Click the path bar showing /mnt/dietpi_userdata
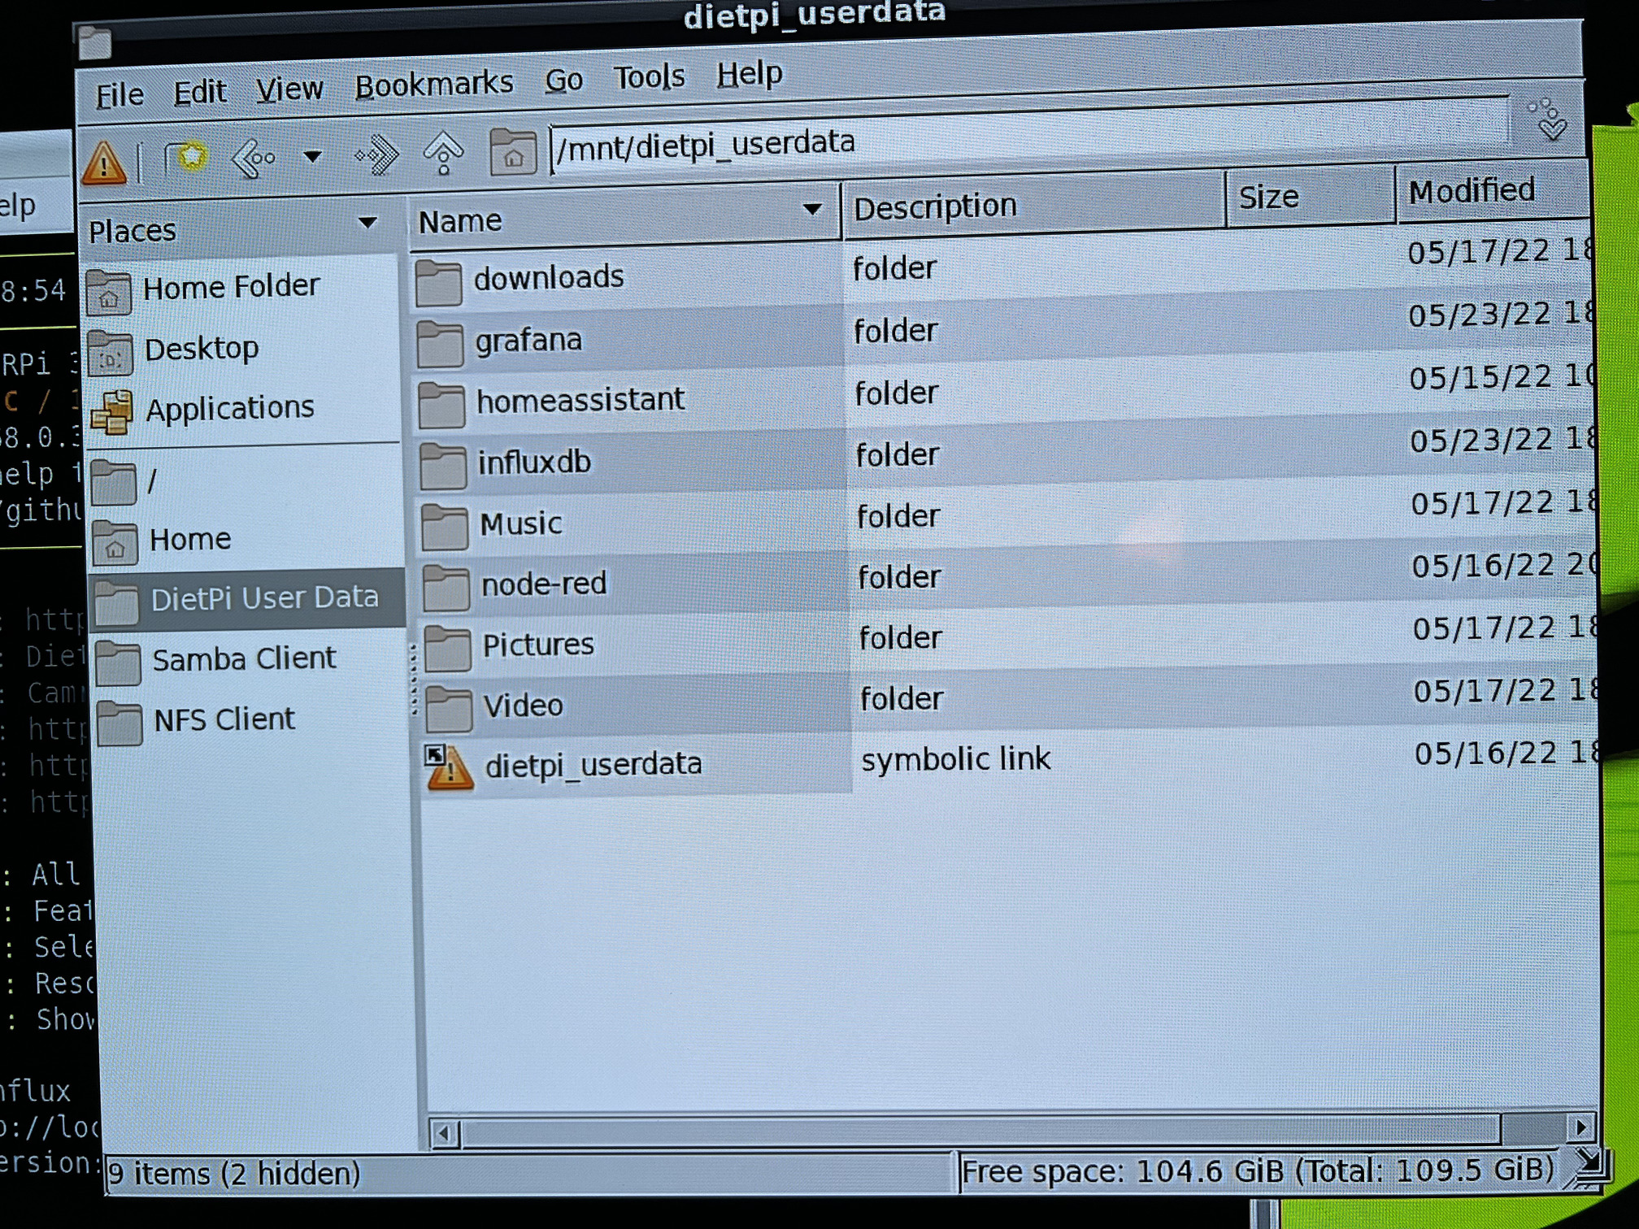This screenshot has width=1639, height=1229. 1029,137
